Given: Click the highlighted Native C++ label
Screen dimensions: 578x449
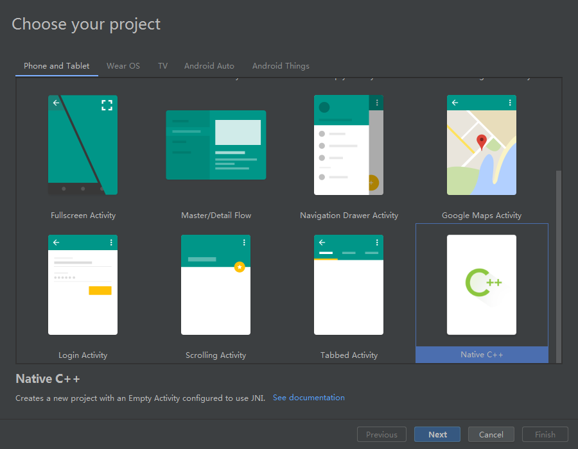Looking at the screenshot, I should pyautogui.click(x=482, y=355).
